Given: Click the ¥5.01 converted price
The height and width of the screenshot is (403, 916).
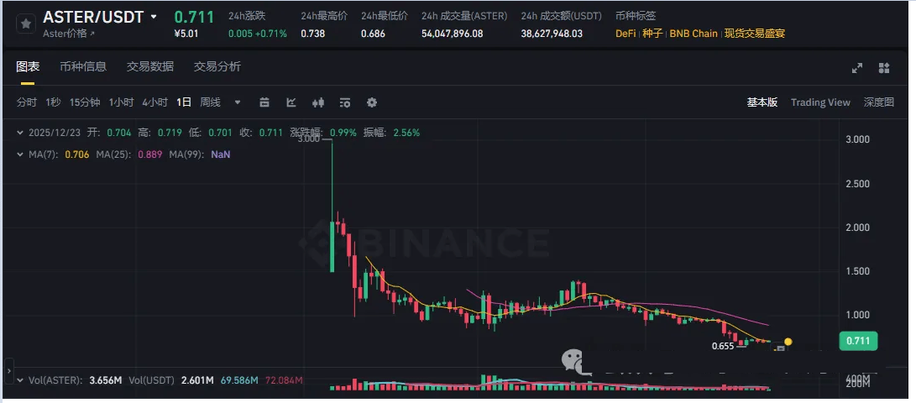Looking at the screenshot, I should 186,34.
